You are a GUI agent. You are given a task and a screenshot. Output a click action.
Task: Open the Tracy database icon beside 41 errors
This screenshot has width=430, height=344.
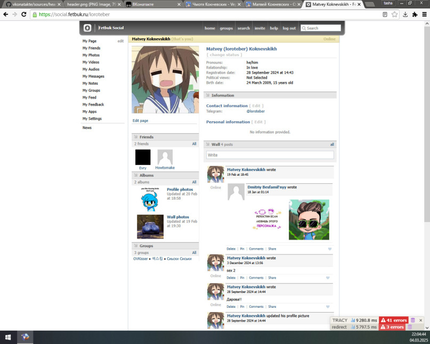tap(413, 320)
